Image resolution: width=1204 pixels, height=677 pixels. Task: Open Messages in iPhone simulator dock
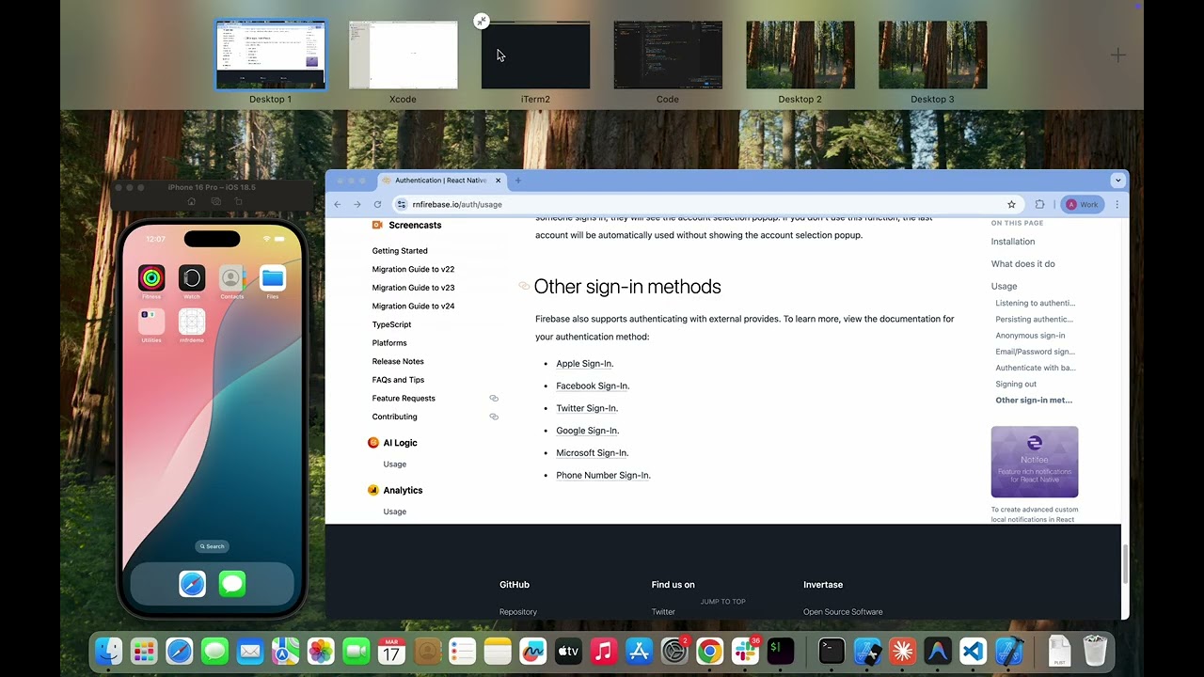click(x=232, y=584)
